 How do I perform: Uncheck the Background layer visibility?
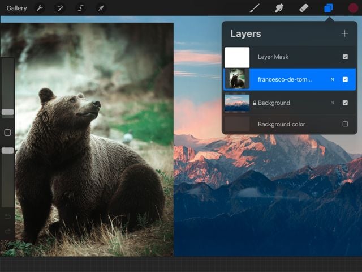(345, 103)
